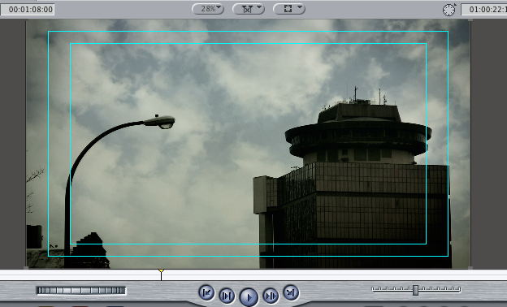The image size is (507, 307).
Task: Click the Play Around Current Frame button
Action: pyautogui.click(x=271, y=296)
